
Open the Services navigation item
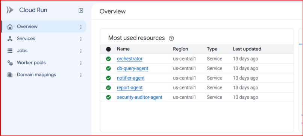(x=44, y=39)
